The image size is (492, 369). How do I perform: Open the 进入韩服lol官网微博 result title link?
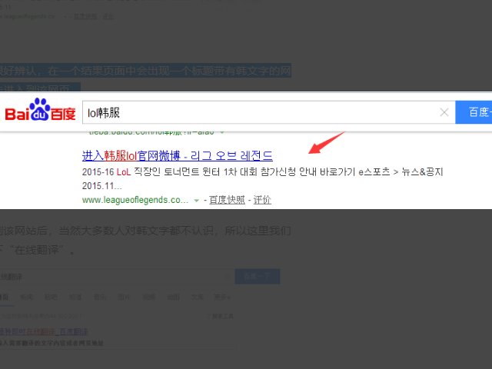pos(177,155)
